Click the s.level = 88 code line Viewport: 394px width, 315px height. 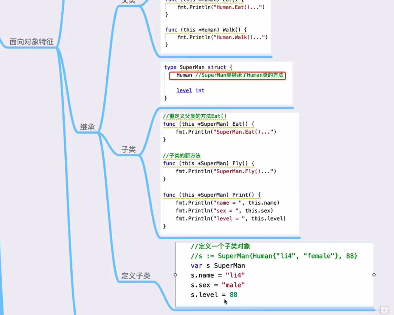214,295
